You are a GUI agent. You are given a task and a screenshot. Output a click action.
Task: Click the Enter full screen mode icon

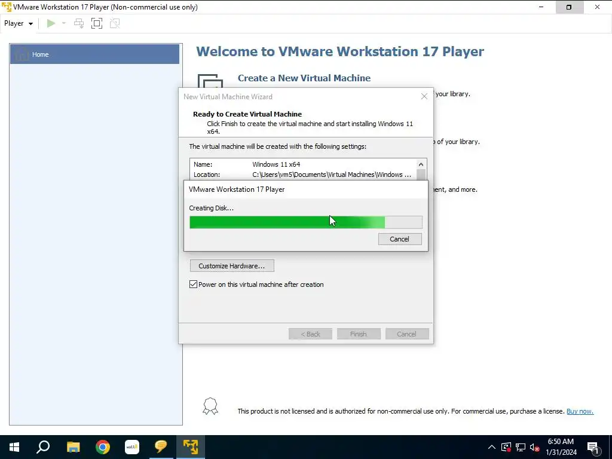pyautogui.click(x=97, y=23)
